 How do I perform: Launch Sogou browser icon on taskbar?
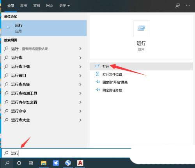pos(68,163)
